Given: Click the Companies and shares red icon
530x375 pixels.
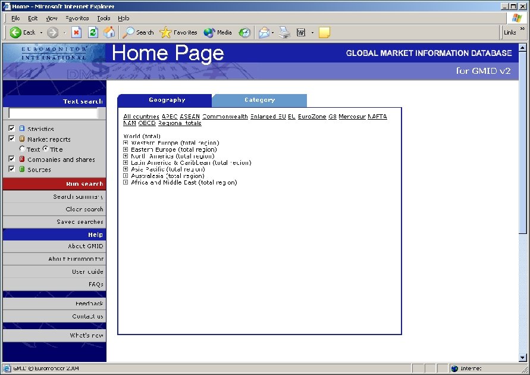Looking at the screenshot, I should tap(22, 159).
